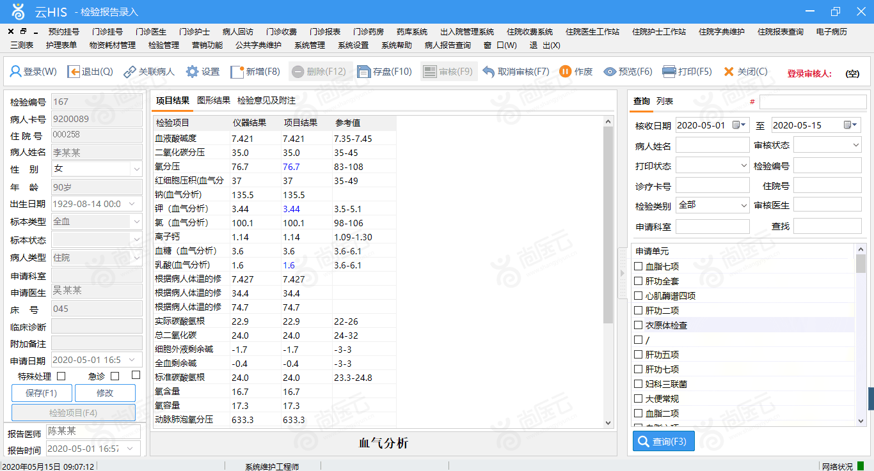Screen dimensions: 874x471
Task: Click the 保存(F1) button
Action: [42, 393]
